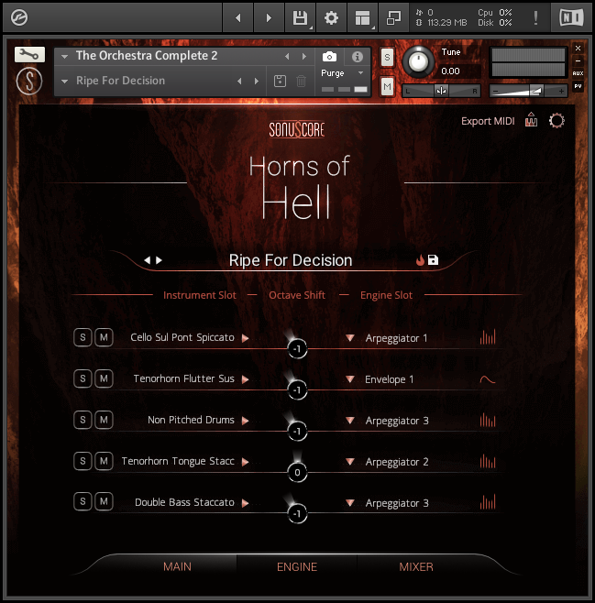The height and width of the screenshot is (603, 595).
Task: Click the Kontakt logo icon
Action: coord(19,17)
